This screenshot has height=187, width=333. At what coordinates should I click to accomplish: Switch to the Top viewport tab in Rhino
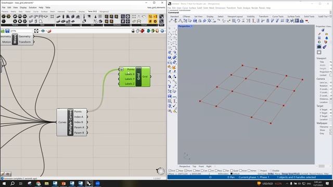(x=194, y=166)
